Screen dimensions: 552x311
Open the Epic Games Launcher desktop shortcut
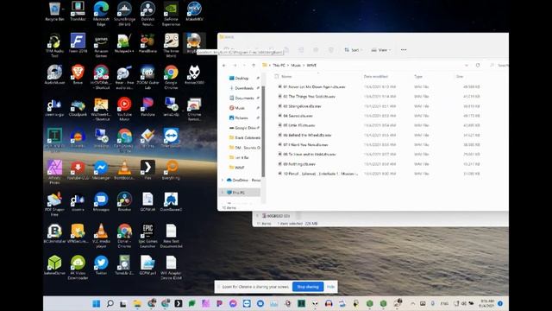147,236
